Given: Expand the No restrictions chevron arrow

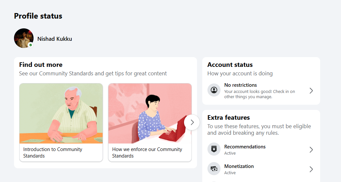Looking at the screenshot, I should click(311, 91).
